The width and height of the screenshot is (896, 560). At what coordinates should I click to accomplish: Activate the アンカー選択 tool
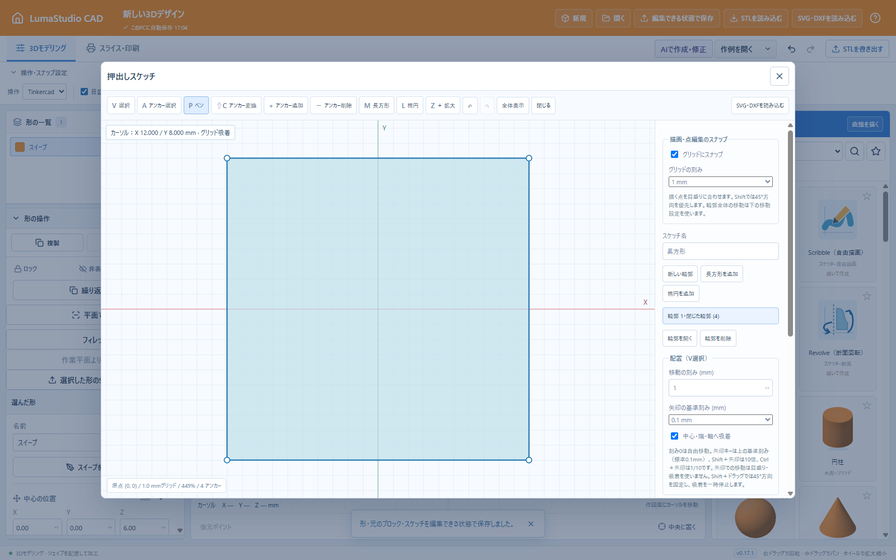(x=159, y=105)
